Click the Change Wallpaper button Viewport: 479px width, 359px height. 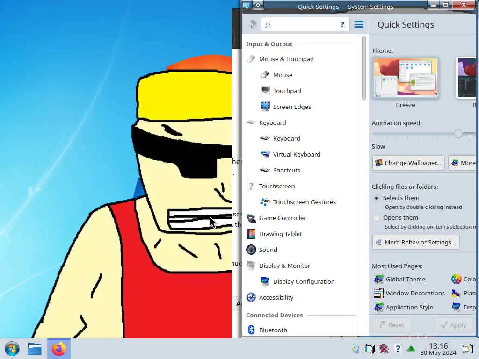click(x=408, y=163)
